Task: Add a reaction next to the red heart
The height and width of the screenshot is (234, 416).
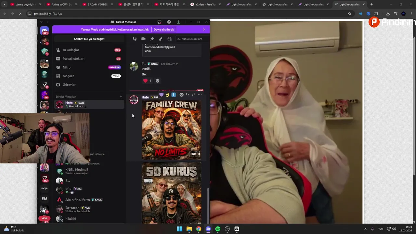Action: [158, 81]
